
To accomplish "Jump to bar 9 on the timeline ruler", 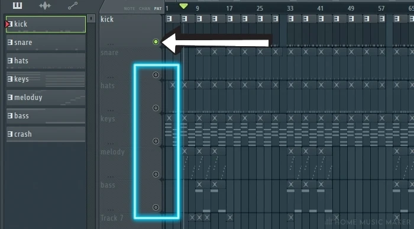I will click(197, 8).
